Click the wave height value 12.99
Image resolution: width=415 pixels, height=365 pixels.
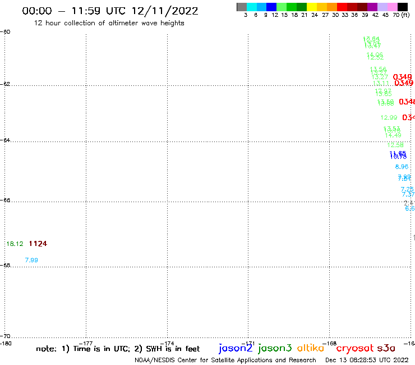click(389, 117)
